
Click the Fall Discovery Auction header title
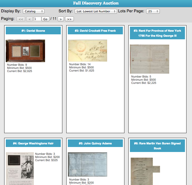tap(96, 3)
